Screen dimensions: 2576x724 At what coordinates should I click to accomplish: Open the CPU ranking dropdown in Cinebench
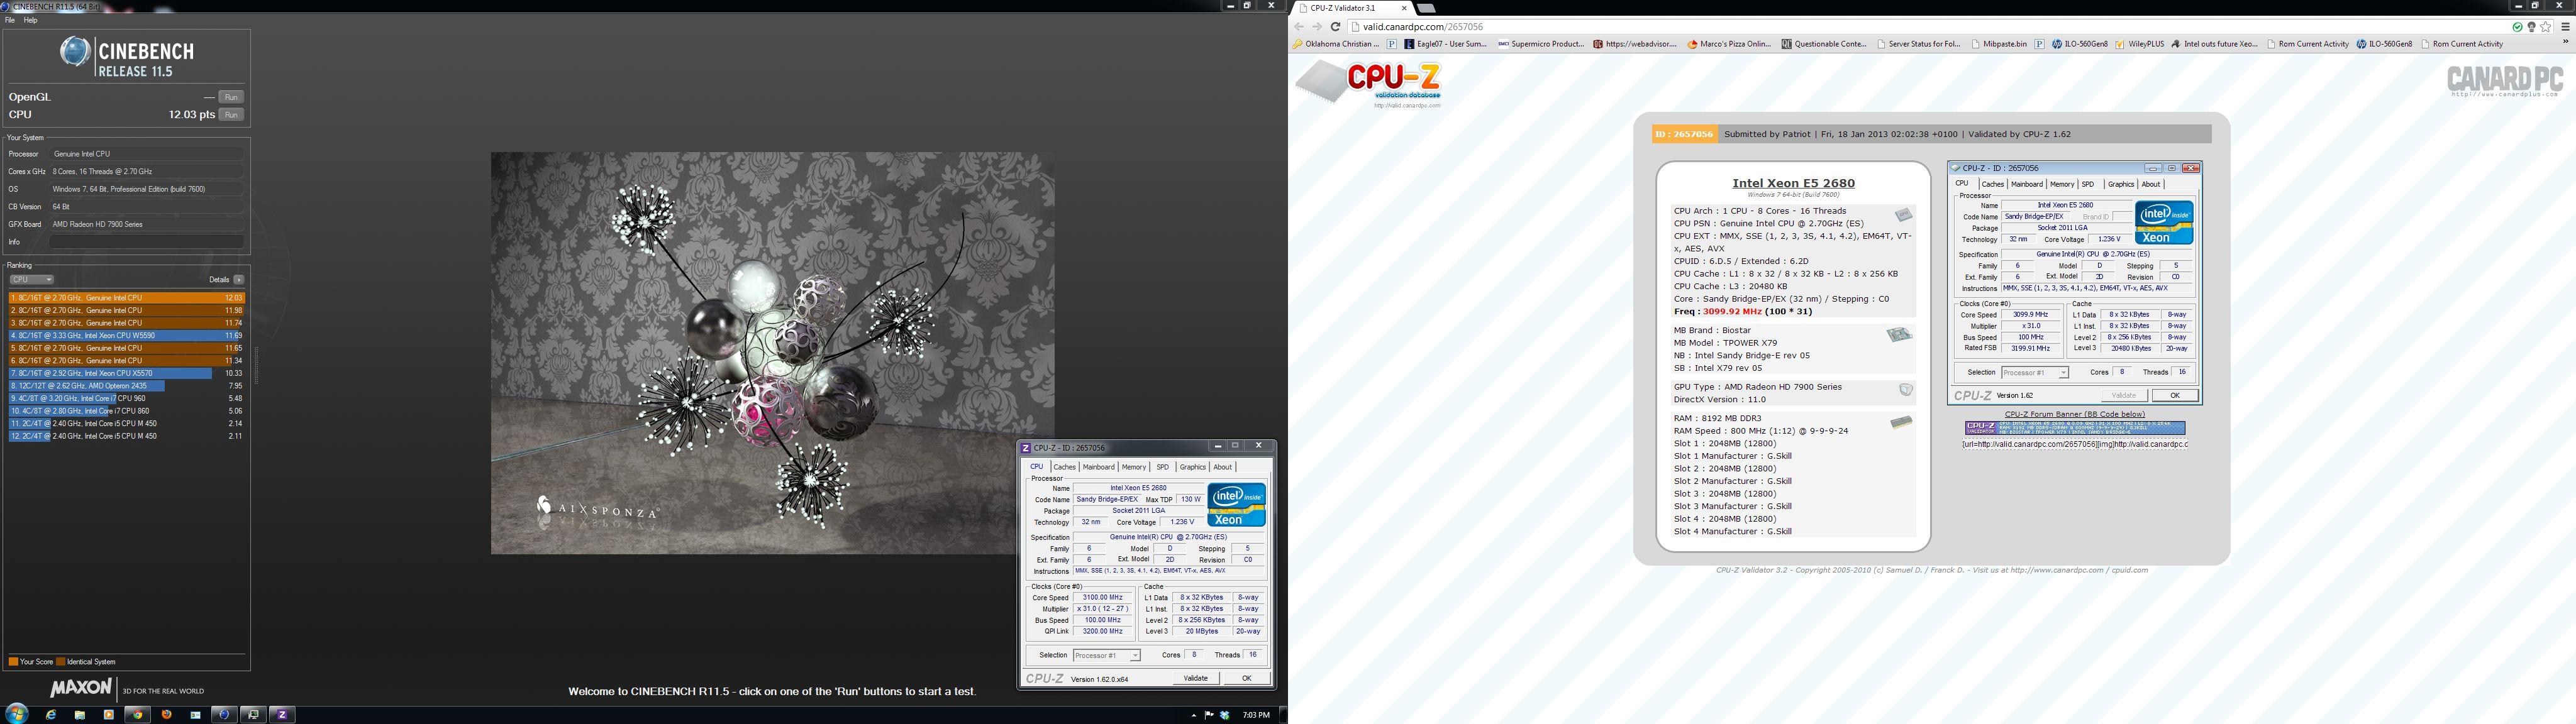tap(32, 280)
